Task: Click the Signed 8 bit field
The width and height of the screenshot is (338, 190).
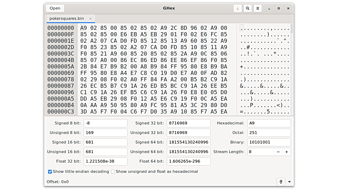Action: click(105, 123)
